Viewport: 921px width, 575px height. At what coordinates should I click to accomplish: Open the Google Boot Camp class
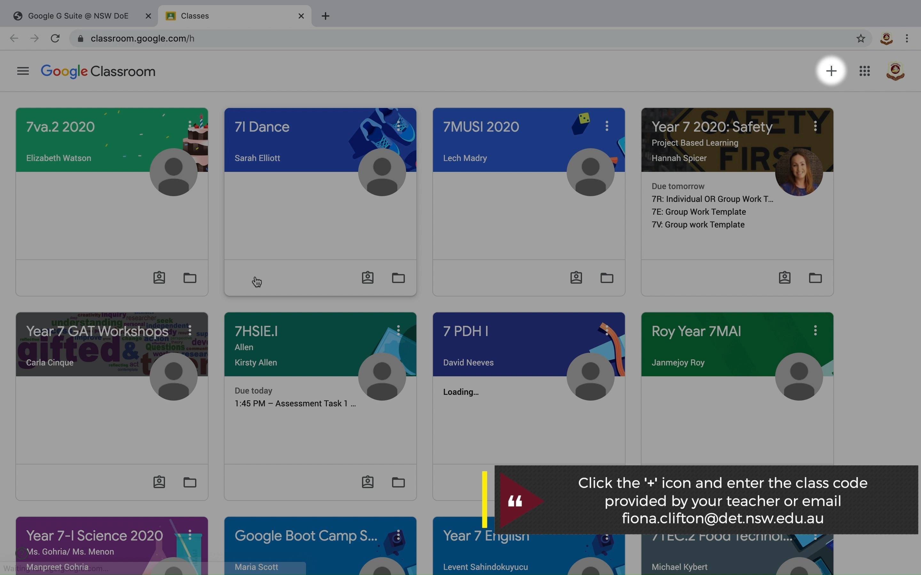click(x=306, y=535)
